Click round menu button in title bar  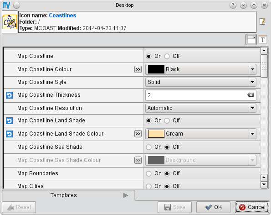click(16, 5)
